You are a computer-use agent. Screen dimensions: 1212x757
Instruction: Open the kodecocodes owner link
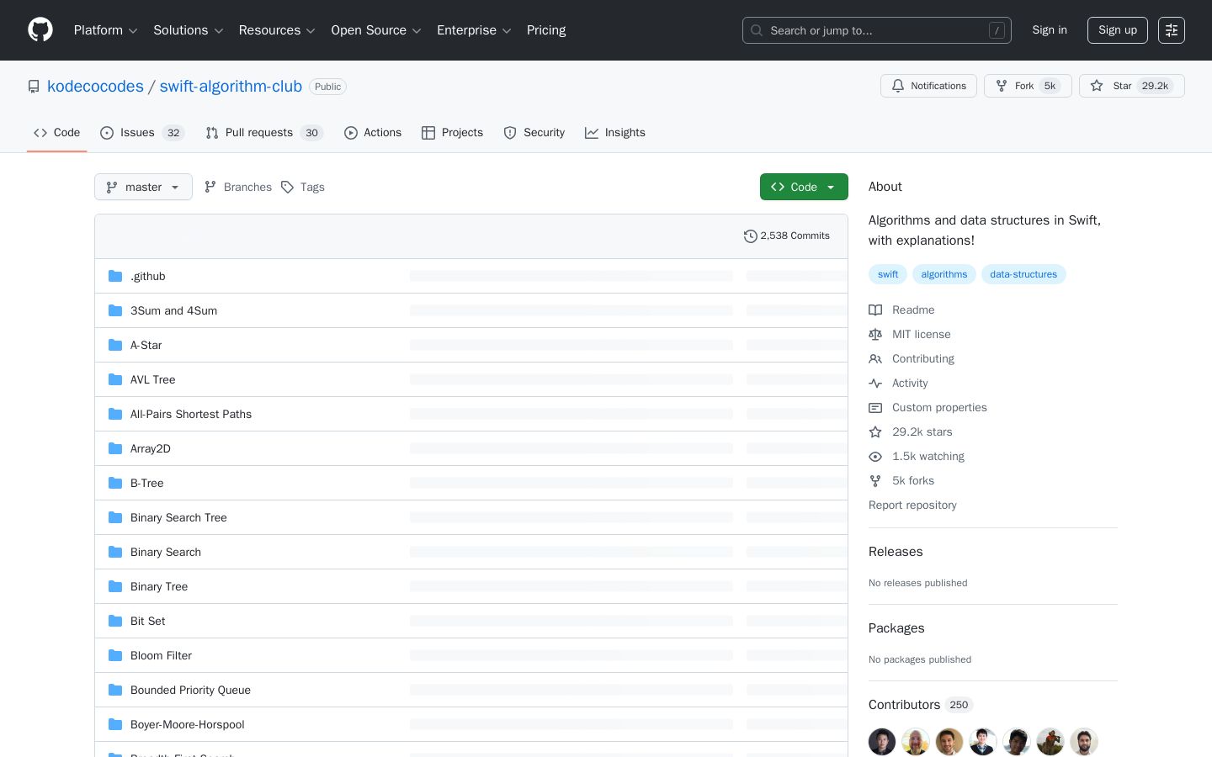click(95, 87)
